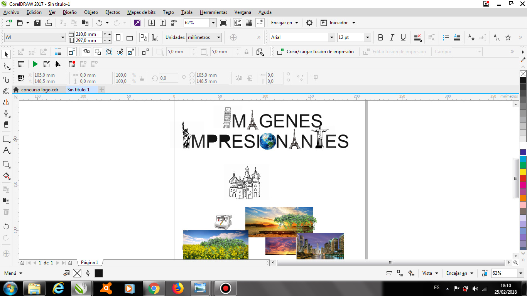Open the Unidades milímetros dropdown
The height and width of the screenshot is (296, 527).
pyautogui.click(x=219, y=37)
